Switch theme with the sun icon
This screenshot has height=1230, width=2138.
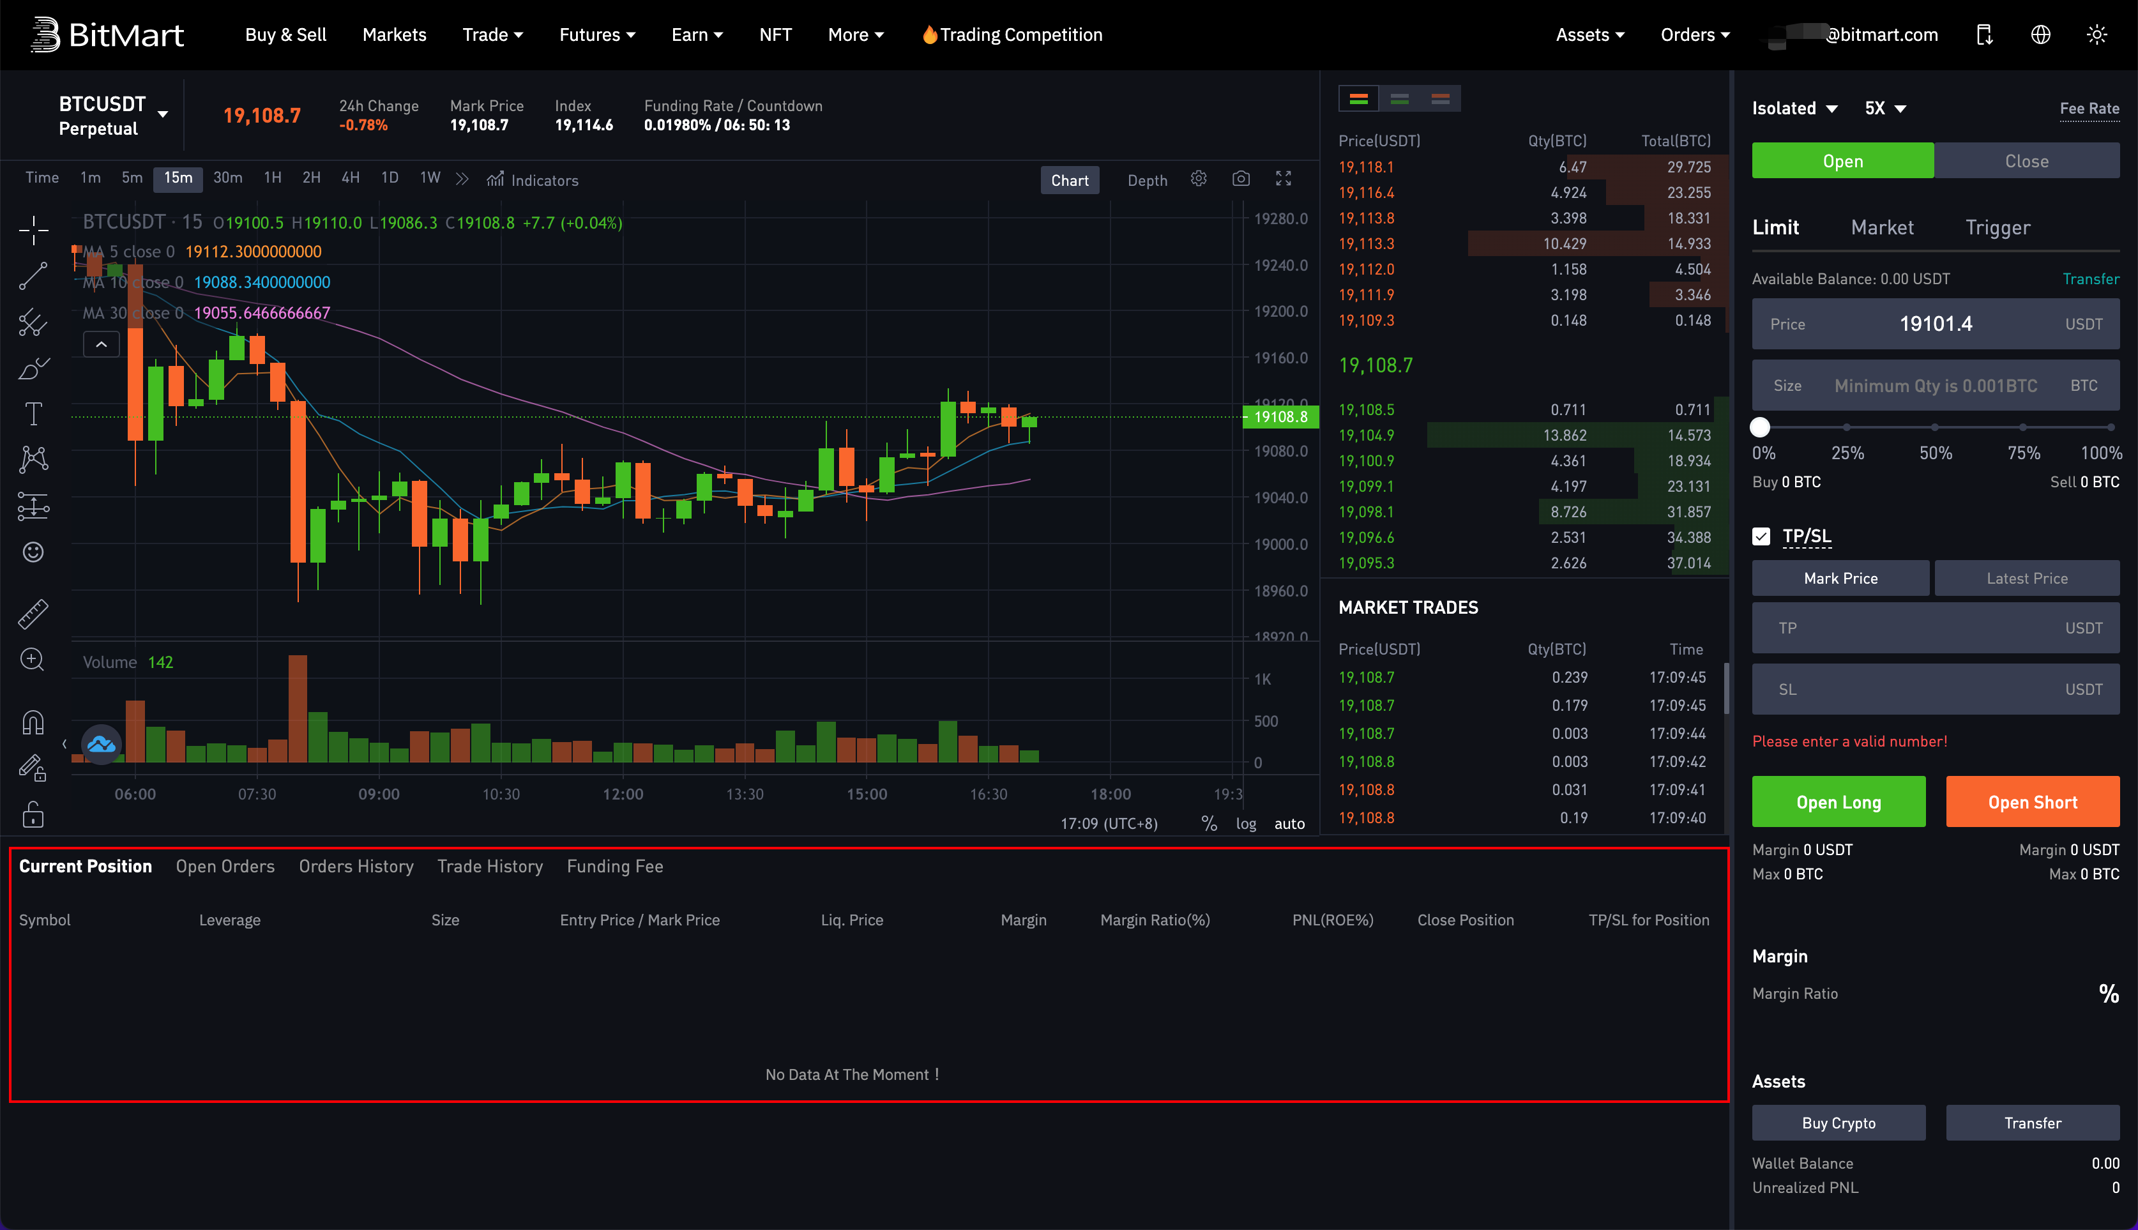point(2096,34)
